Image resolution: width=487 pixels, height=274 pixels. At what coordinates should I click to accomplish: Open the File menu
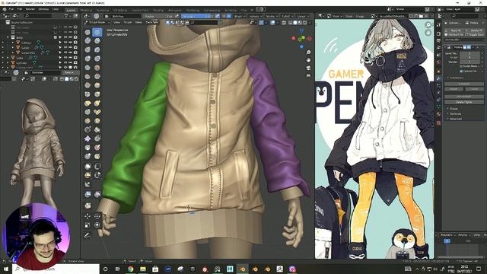tap(11, 9)
